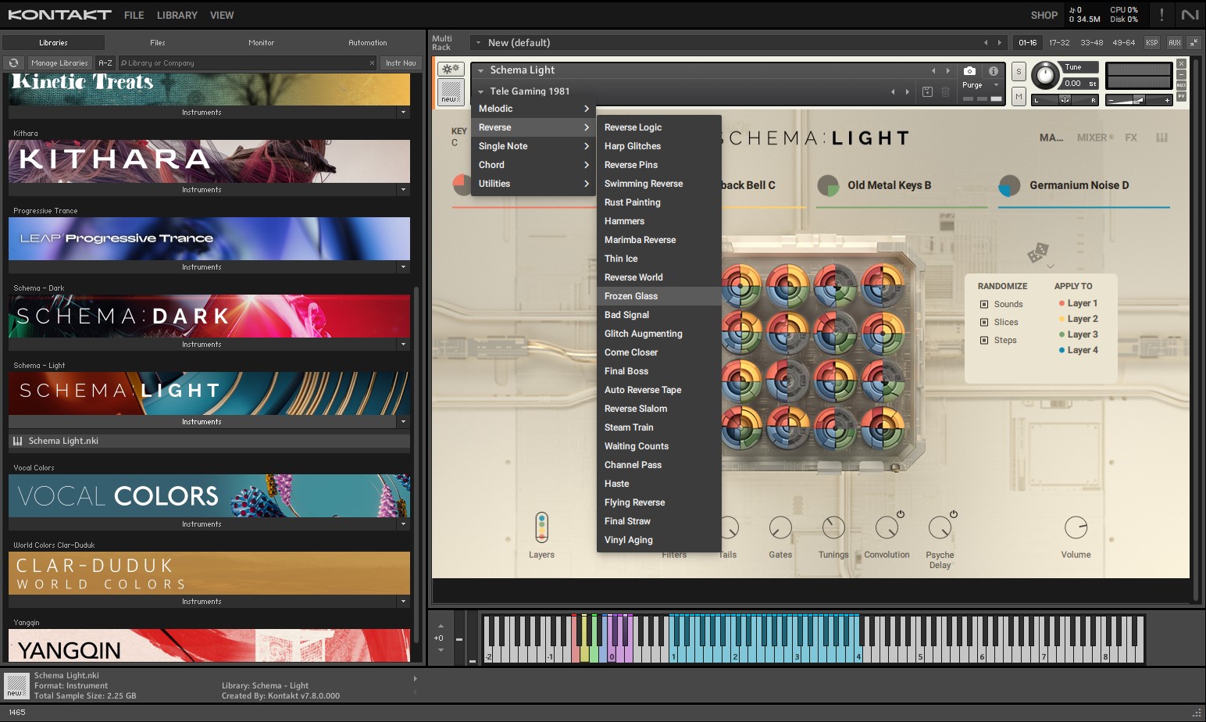Expand Schema - Dark Instruments dropdown arrow
The width and height of the screenshot is (1206, 722).
pyautogui.click(x=403, y=345)
